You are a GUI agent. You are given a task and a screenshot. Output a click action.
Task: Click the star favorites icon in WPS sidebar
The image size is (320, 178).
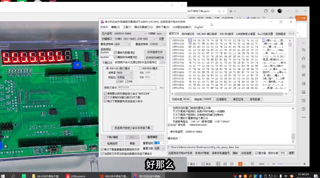[x=304, y=58]
